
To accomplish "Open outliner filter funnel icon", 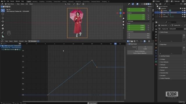I will pyautogui.click(x=181, y=4).
